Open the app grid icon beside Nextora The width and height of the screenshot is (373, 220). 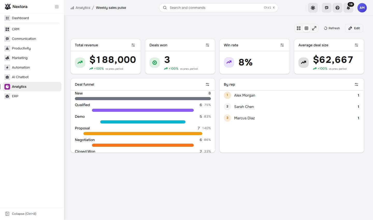(x=57, y=7)
